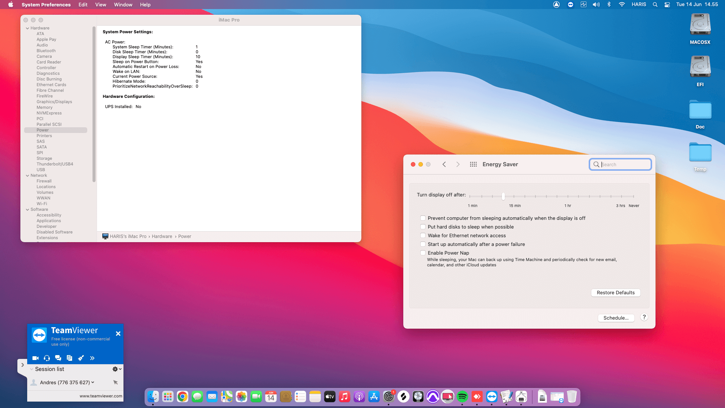The height and width of the screenshot is (408, 725).
Task: Collapse the Network tree section
Action: coord(27,176)
